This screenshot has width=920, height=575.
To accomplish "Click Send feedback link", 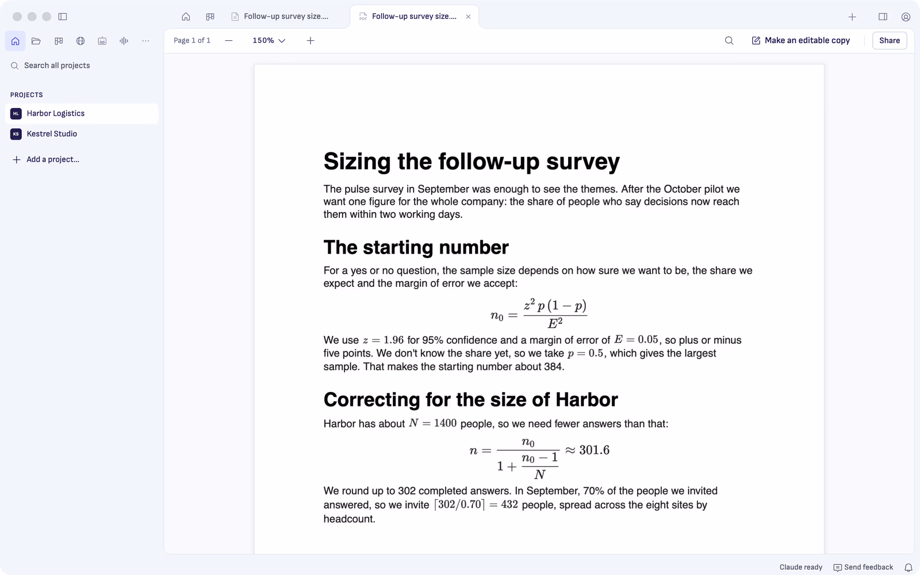I will point(864,568).
